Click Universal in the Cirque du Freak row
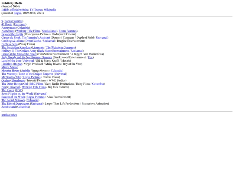The width and height of the screenshot is (234, 176). pyautogui.click(x=102, y=37)
